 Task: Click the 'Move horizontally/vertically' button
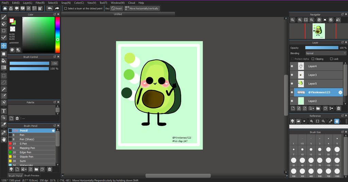(142, 8)
